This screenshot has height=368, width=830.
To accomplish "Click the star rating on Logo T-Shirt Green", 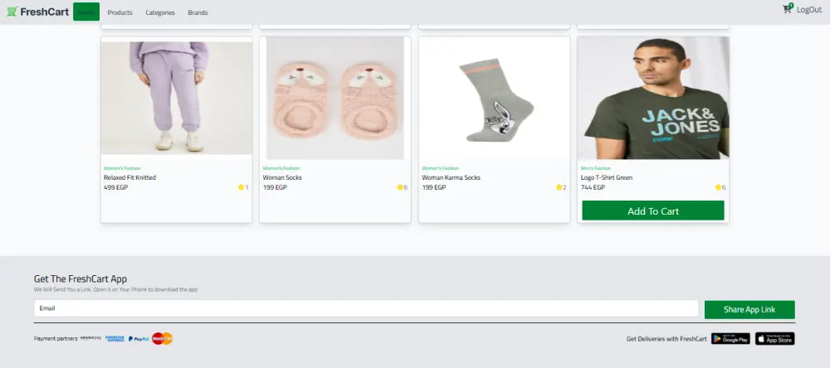I will (720, 187).
